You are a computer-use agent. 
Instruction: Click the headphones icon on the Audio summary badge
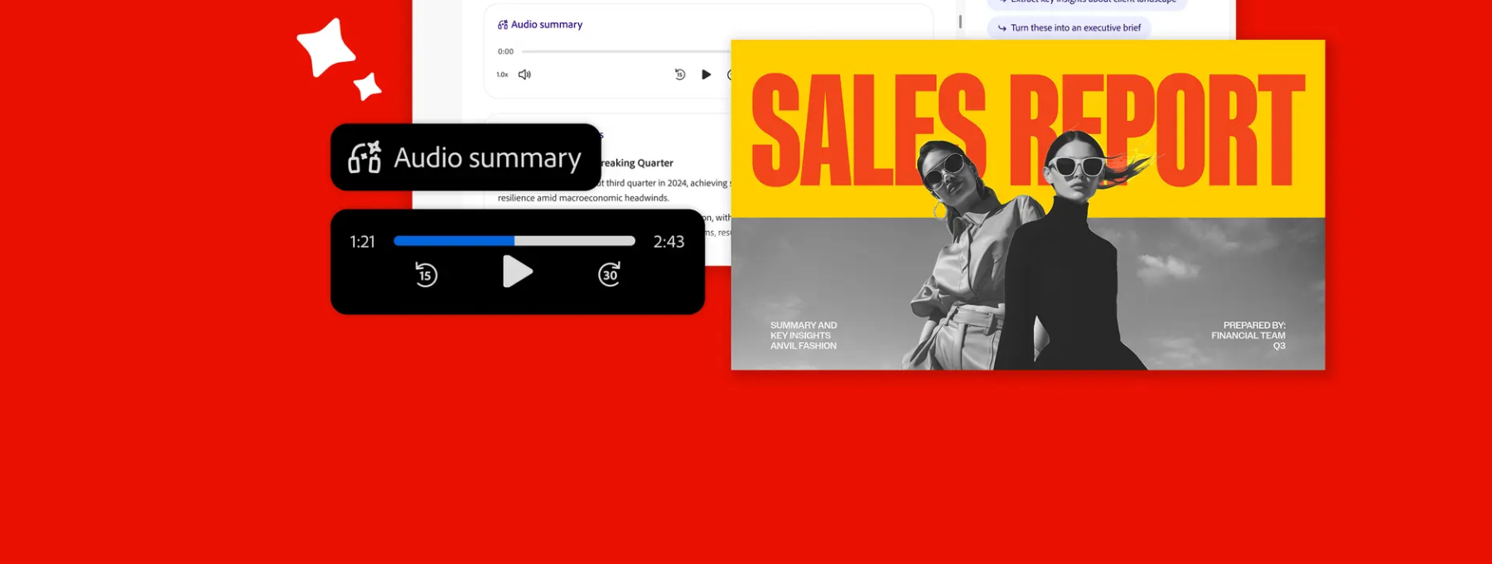point(365,157)
